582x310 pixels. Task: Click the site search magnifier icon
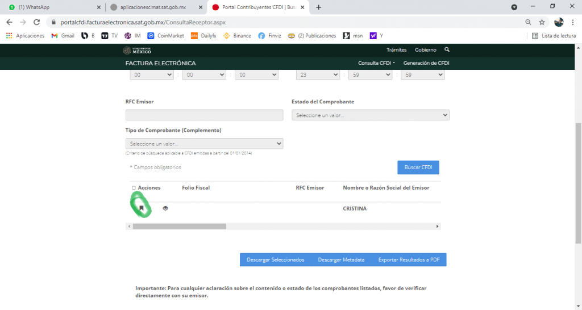447,49
